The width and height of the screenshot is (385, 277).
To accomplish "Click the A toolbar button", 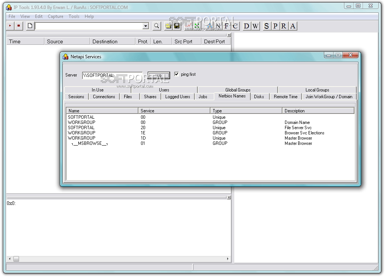I will (x=293, y=26).
